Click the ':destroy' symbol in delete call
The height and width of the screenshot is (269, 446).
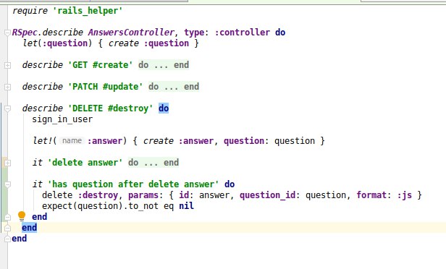click(x=98, y=195)
